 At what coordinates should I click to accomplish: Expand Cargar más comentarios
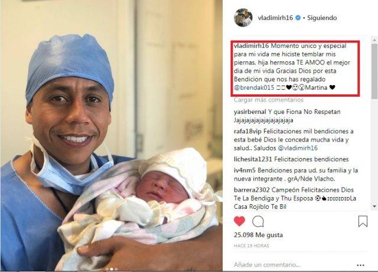[x=269, y=100]
